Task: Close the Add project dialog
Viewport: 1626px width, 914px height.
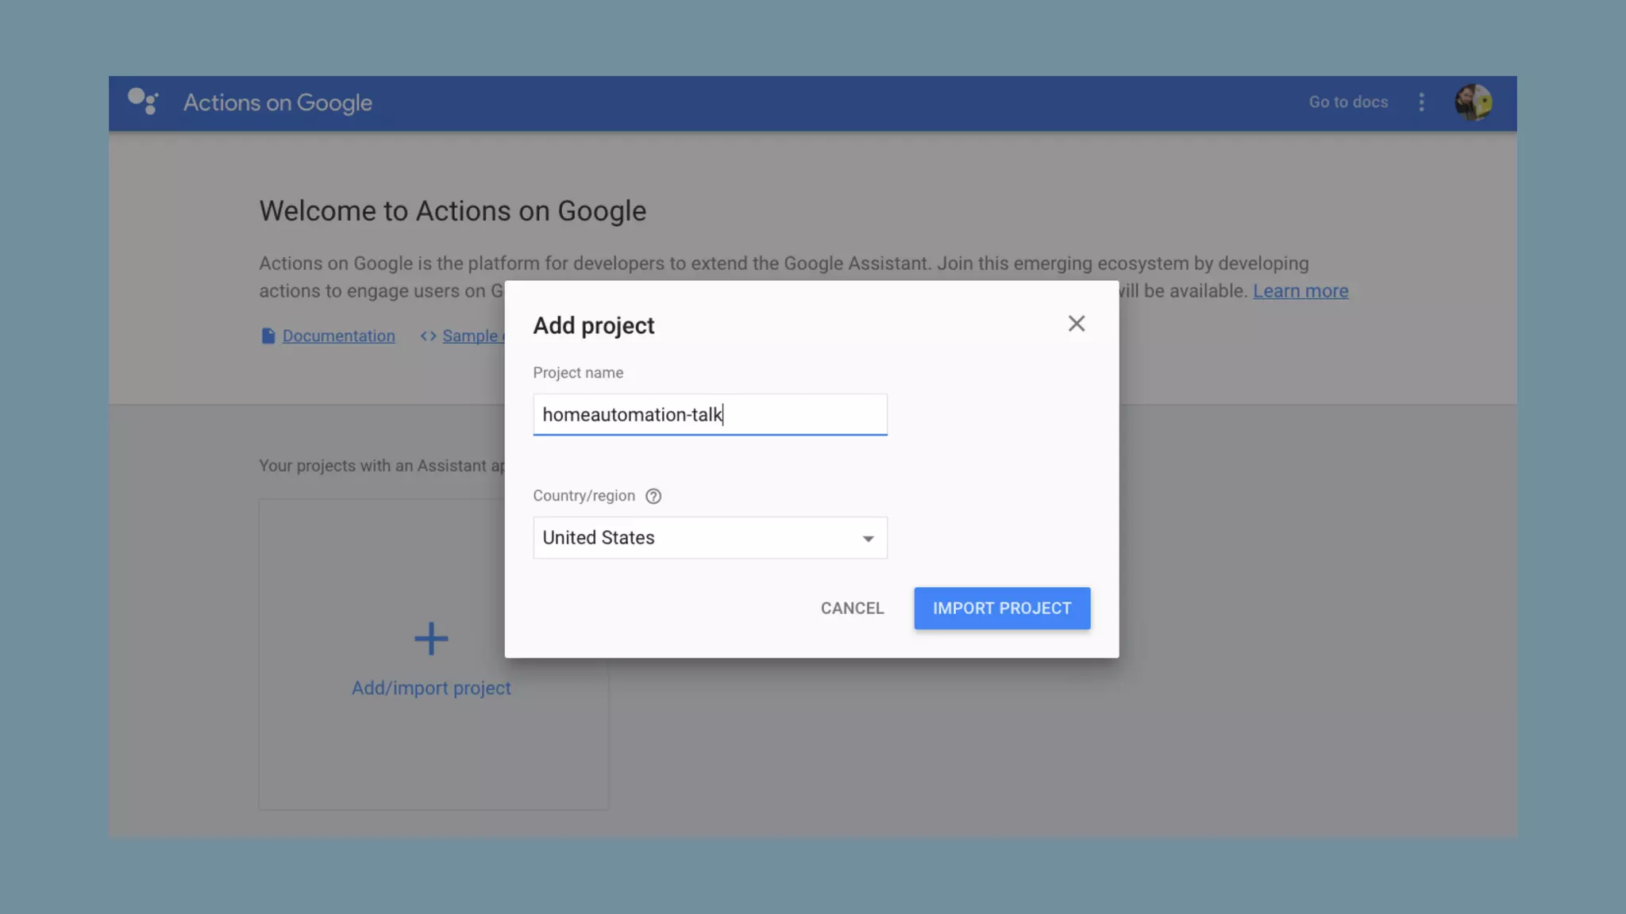Action: 1076,324
